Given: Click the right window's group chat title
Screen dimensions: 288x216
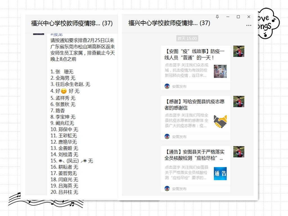Looking at the screenshot, I should point(169,23).
